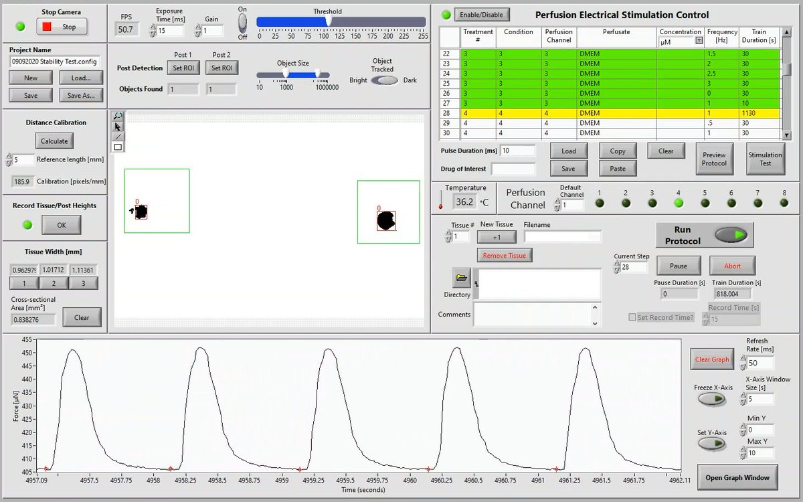Image resolution: width=803 pixels, height=502 pixels.
Task: Open Graph Window for the force trace
Action: pyautogui.click(x=738, y=478)
